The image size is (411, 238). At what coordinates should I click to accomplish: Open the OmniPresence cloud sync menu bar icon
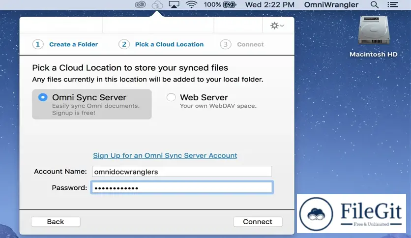(x=157, y=5)
